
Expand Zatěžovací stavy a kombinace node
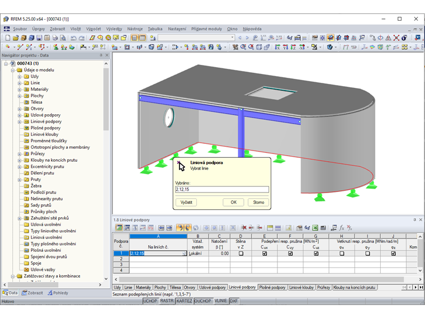[13, 276]
